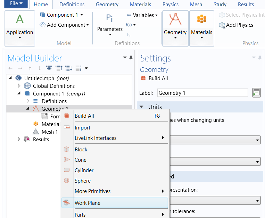Select Cone from context menu
This screenshot has width=265, height=218.
(115, 160)
